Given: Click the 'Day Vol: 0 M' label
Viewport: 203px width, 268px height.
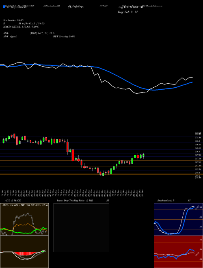Looking at the screenshot, I should click(127, 12).
